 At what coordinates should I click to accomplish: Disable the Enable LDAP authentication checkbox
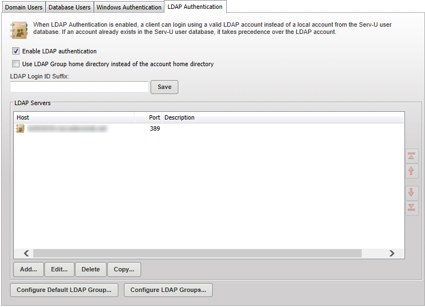coord(16,51)
